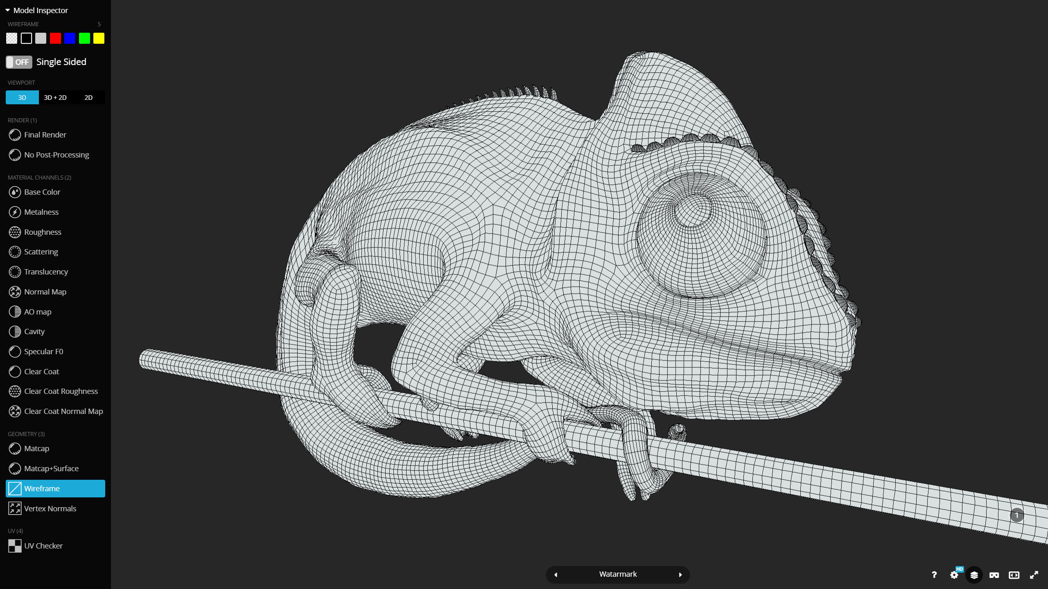This screenshot has width=1048, height=589.
Task: Open the Watarmark annotation title
Action: 618,574
